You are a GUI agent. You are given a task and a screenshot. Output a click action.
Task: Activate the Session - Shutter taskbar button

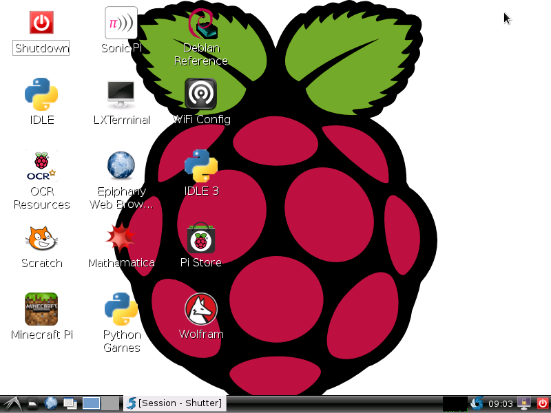click(175, 403)
